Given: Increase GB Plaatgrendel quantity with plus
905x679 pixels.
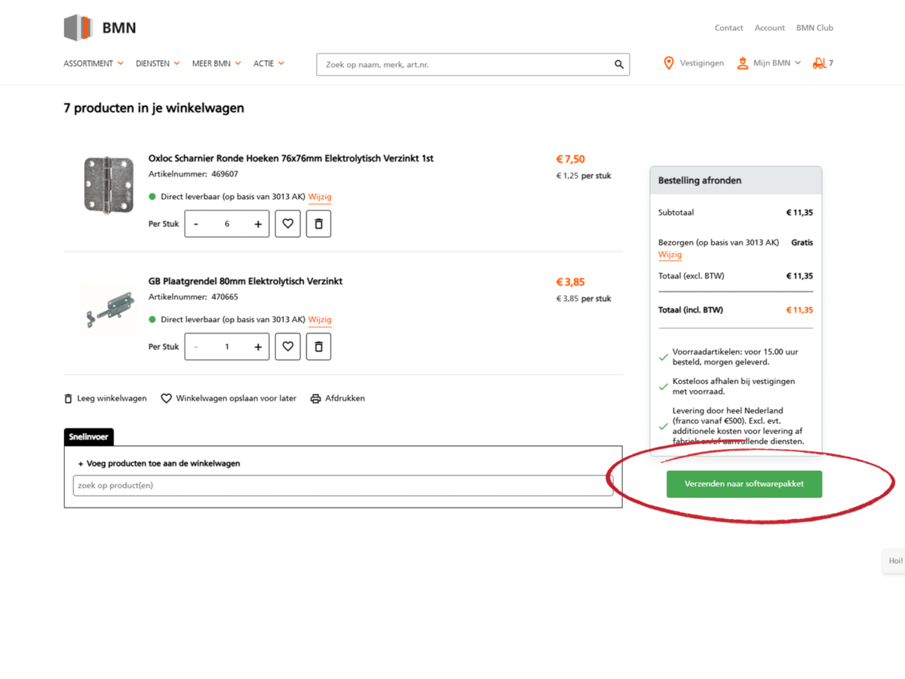Looking at the screenshot, I should 258,347.
